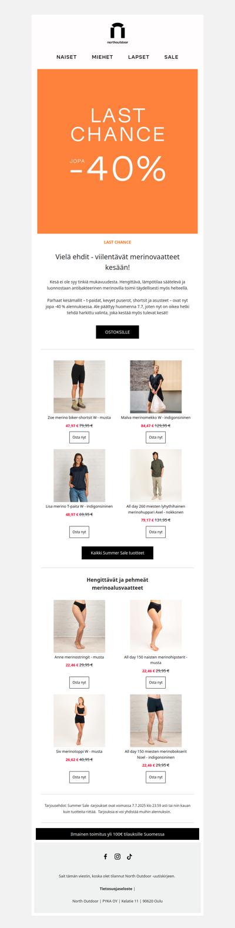
Task: Click the northoutdoor logo at top
Action: point(117,34)
